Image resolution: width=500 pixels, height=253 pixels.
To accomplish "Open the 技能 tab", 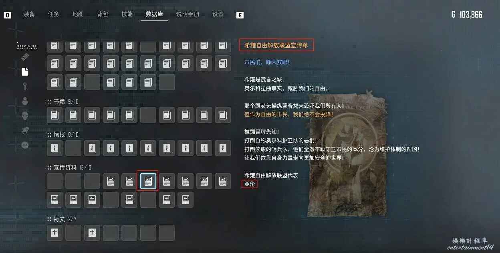I will click(127, 14).
